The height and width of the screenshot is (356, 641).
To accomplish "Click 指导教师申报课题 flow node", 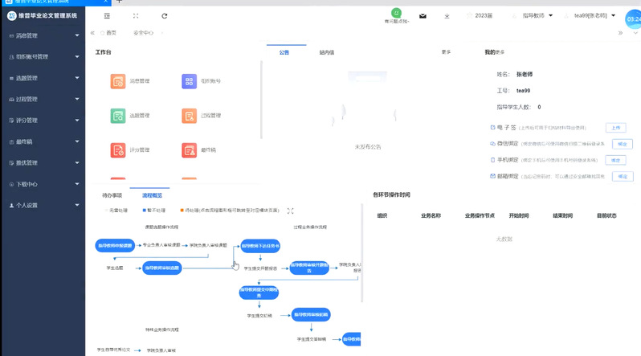I will point(115,246).
